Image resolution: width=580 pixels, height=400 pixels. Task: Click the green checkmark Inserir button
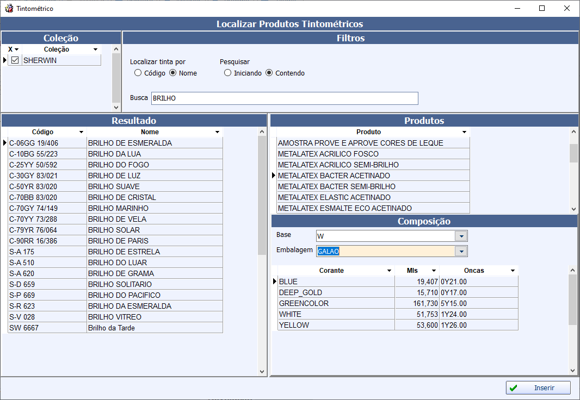pos(538,388)
